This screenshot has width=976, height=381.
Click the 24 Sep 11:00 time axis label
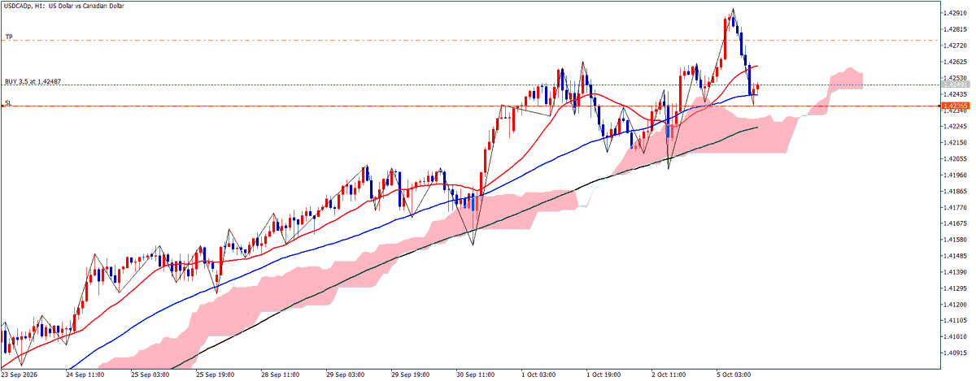(85, 375)
